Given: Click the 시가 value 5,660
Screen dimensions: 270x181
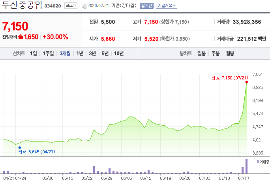Looking at the screenshot, I should tap(108, 39).
